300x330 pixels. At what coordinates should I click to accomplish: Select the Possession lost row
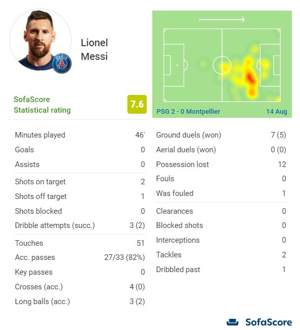[x=221, y=164]
